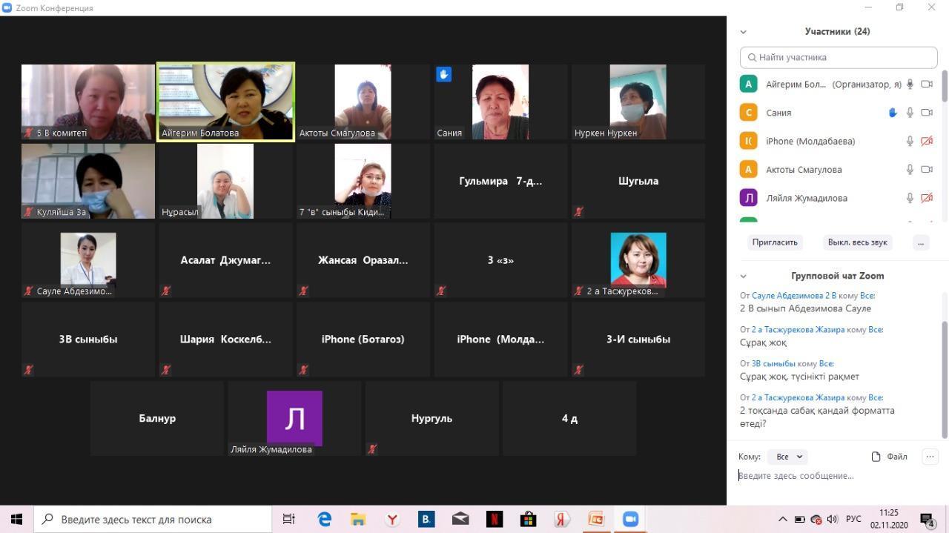Click Ляйля Жумадилова's purple avatar in list
Image resolution: width=949 pixels, height=533 pixels.
748,198
